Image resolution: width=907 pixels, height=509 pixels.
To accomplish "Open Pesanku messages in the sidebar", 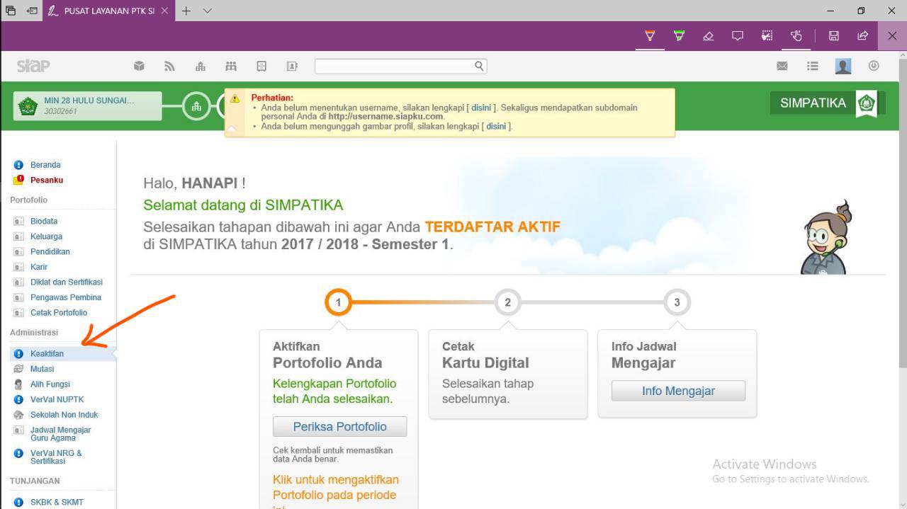I will coord(46,180).
